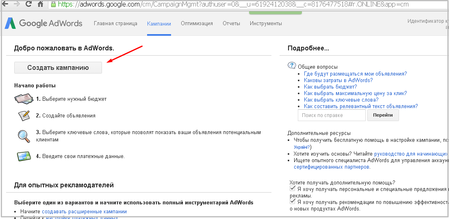The width and height of the screenshot is (449, 219).
Task: Open Как выбрать бюджет link
Action: click(330, 87)
